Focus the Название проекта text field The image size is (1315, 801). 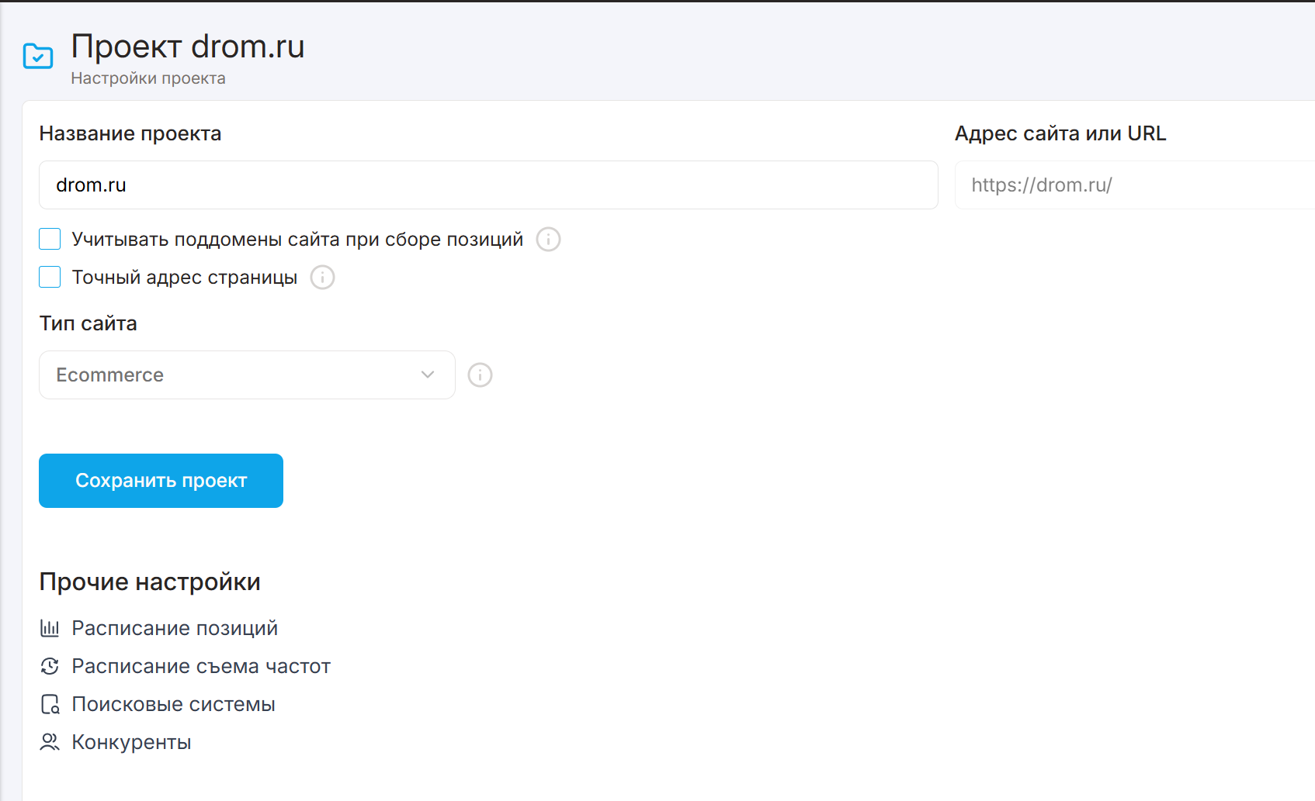click(x=488, y=185)
